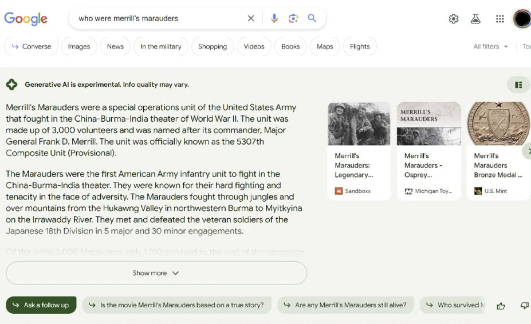The width and height of the screenshot is (531, 324).
Task: Open 'Merrill's Marauders - Osprey...' source card
Action: (x=428, y=151)
